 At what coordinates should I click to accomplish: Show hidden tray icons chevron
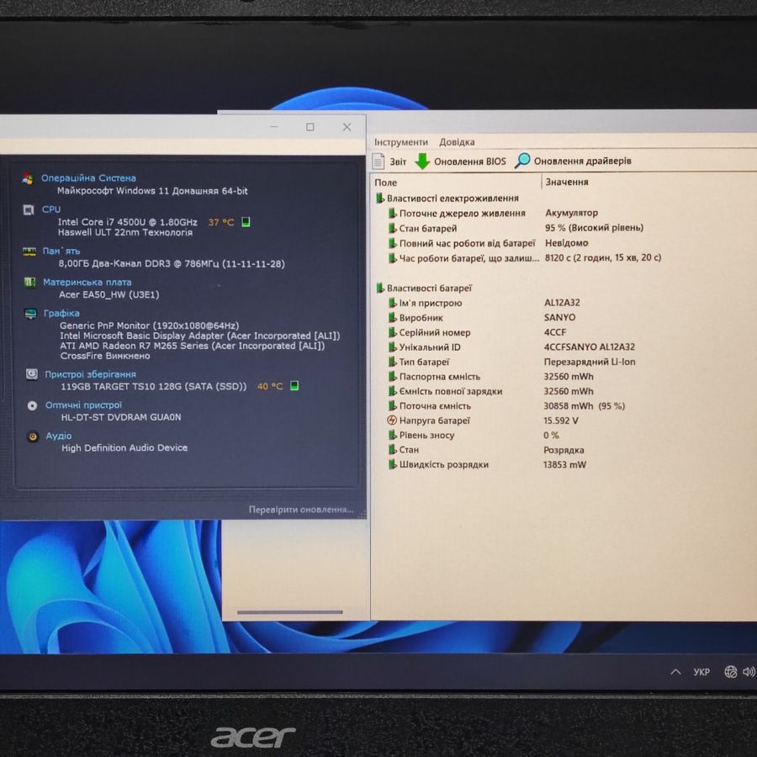point(676,671)
